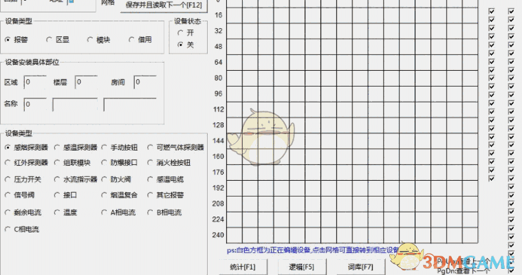Select the 报警 device category radio
Screen dimensions: 522x275
click(17, 40)
